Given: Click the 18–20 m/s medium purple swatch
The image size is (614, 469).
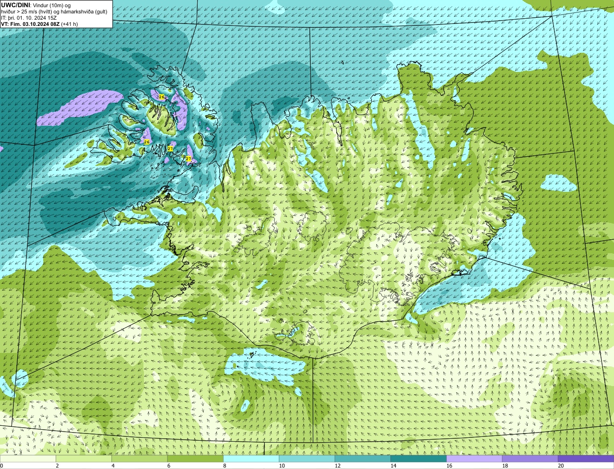Looking at the screenshot, I should [530, 459].
